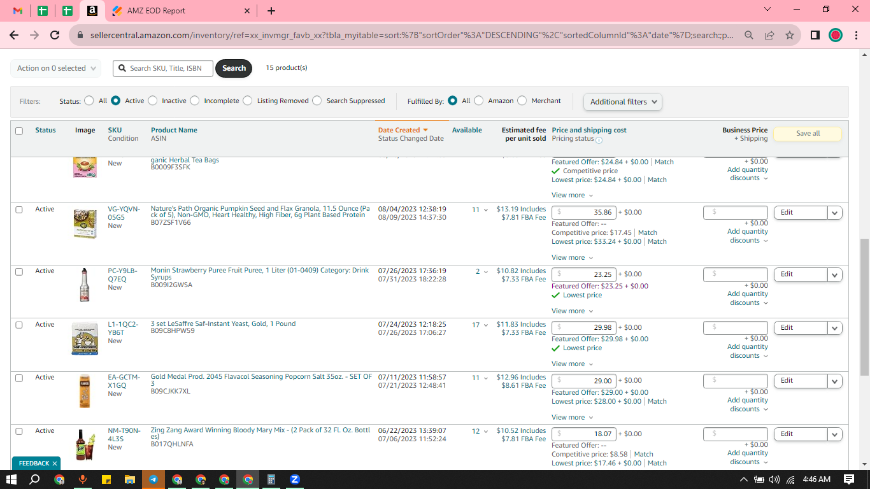Image resolution: width=870 pixels, height=489 pixels.
Task: Open Sticky Notes from the taskbar
Action: point(106,479)
